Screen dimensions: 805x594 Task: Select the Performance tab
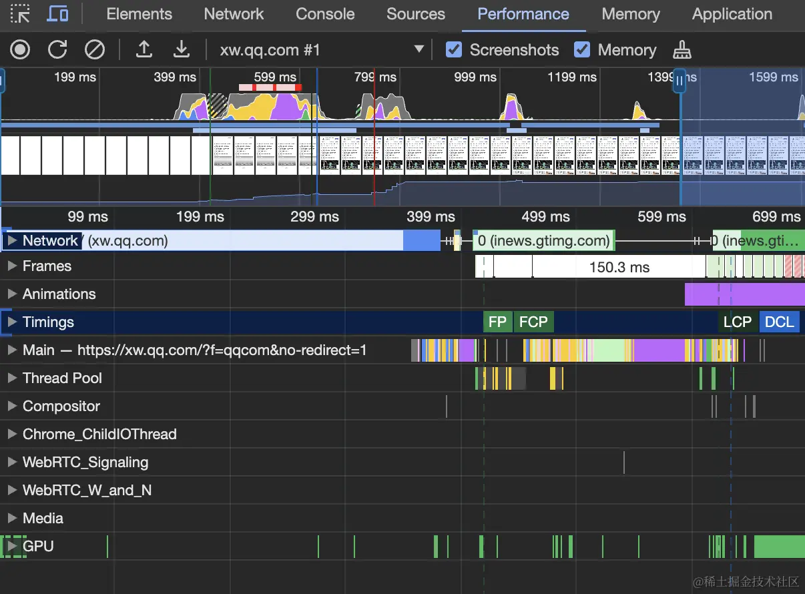point(523,14)
